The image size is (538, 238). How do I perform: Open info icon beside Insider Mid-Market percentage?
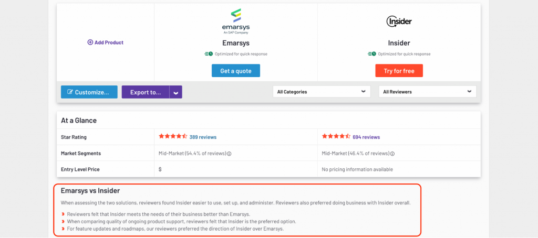392,154
